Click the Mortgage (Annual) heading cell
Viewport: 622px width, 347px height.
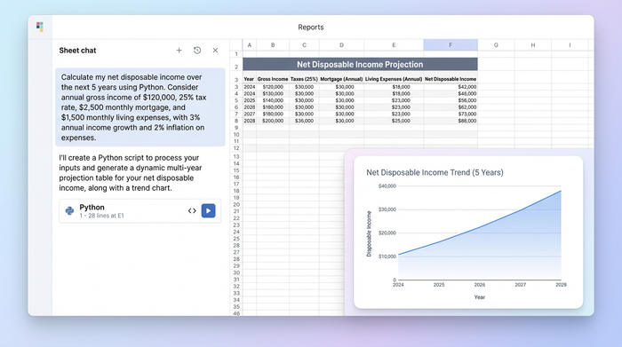341,79
